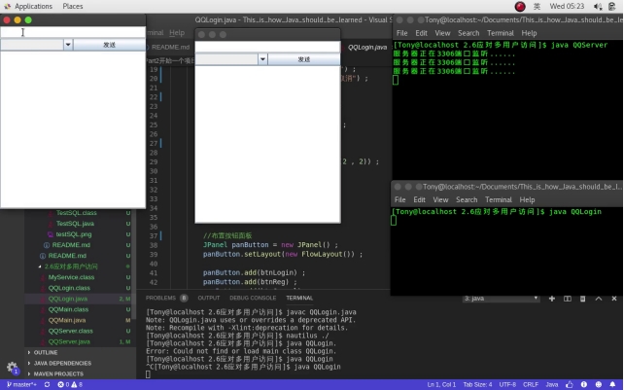Open File menu in QQLogin terminal window
Image resolution: width=624 pixels, height=390 pixels.
[399, 199]
